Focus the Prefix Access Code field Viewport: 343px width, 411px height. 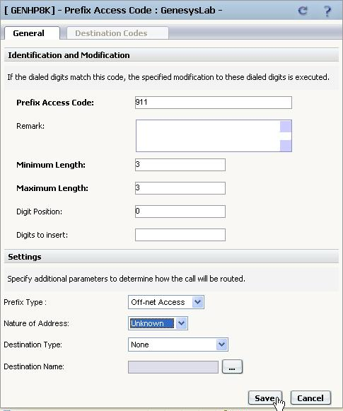coord(214,103)
